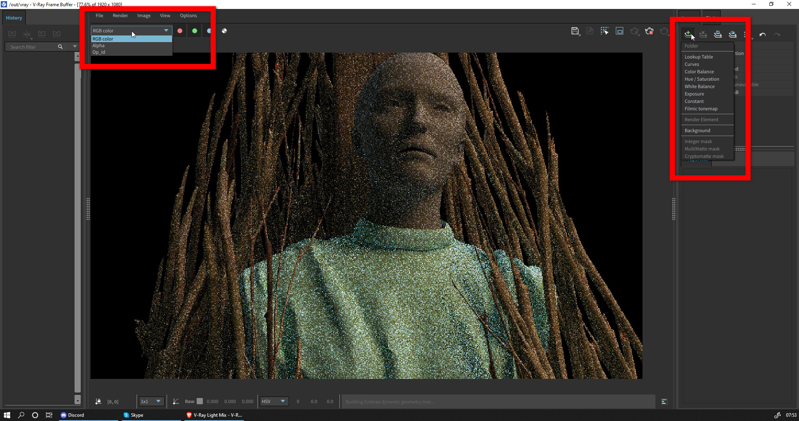The height and width of the screenshot is (421, 799).
Task: Click the Undo arrow in layers panel
Action: pyautogui.click(x=762, y=34)
